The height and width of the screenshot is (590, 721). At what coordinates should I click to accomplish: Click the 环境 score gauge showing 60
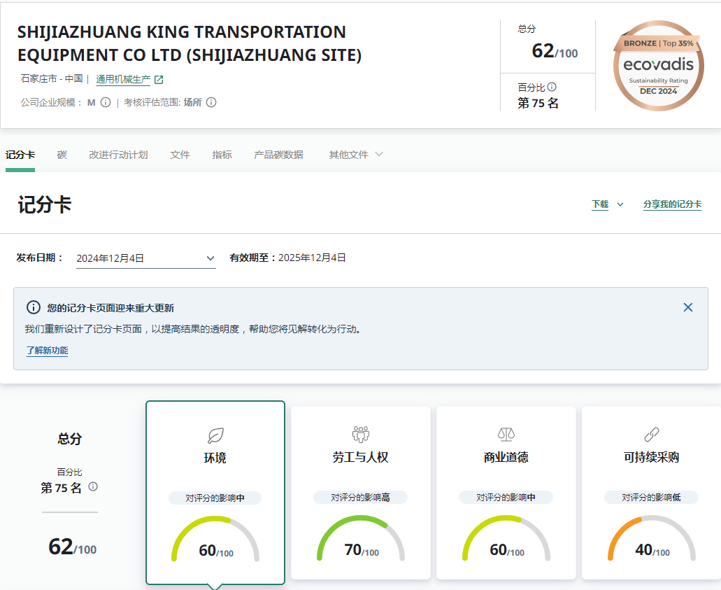[x=215, y=540]
